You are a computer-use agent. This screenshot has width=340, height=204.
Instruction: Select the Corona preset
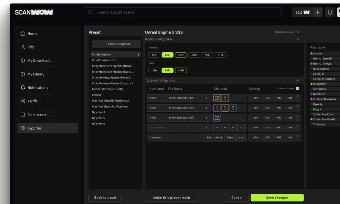(x=96, y=95)
